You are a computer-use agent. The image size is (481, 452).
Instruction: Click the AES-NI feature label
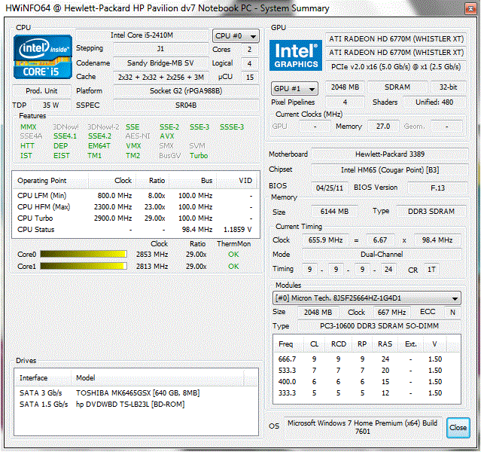click(138, 136)
